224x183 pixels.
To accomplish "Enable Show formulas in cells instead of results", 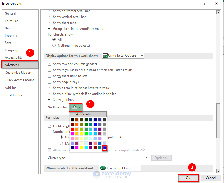I will (x=49, y=70).
